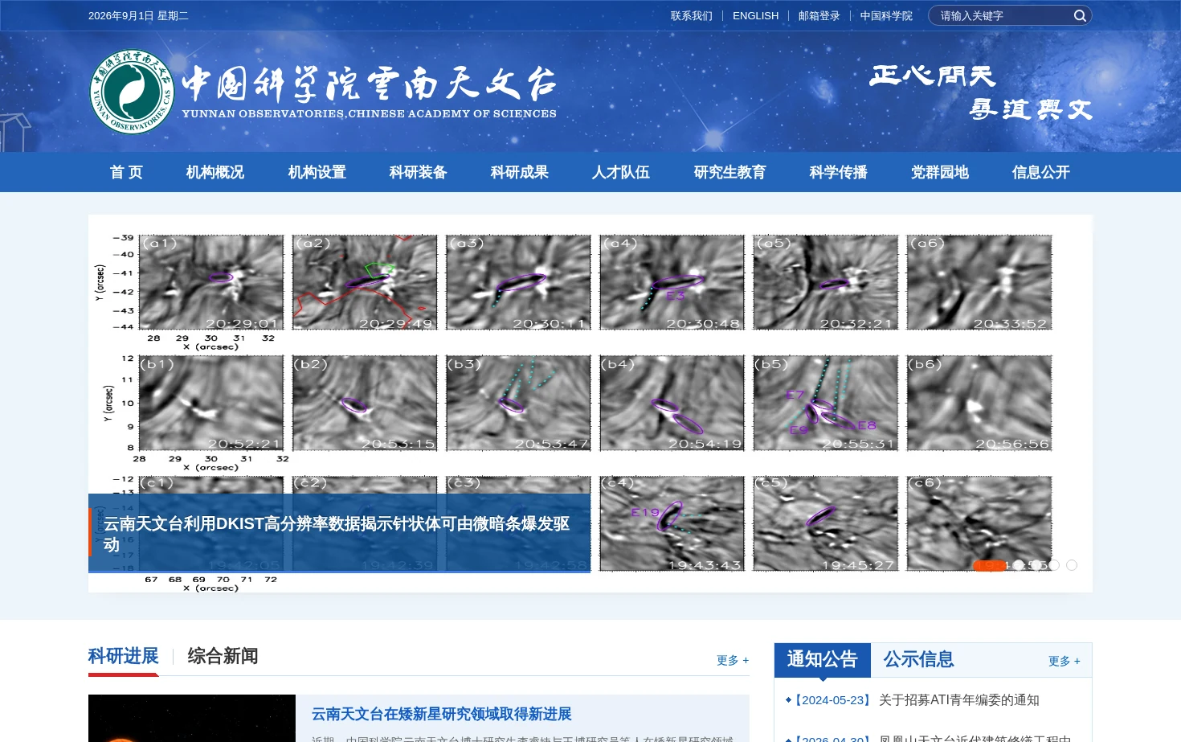This screenshot has height=742, width=1181.
Task: Jump to the last carousel slide dot
Action: click(x=1072, y=565)
